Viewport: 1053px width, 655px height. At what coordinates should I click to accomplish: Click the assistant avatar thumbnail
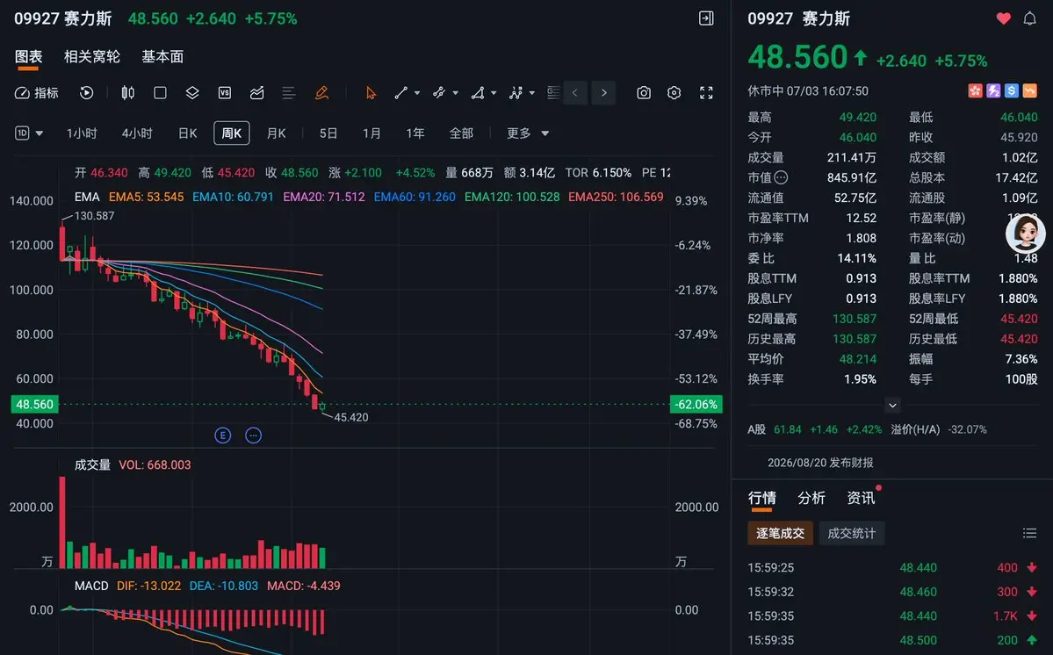pos(1026,234)
